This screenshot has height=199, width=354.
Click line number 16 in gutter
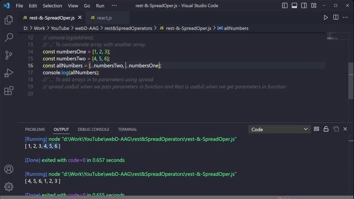click(30, 65)
